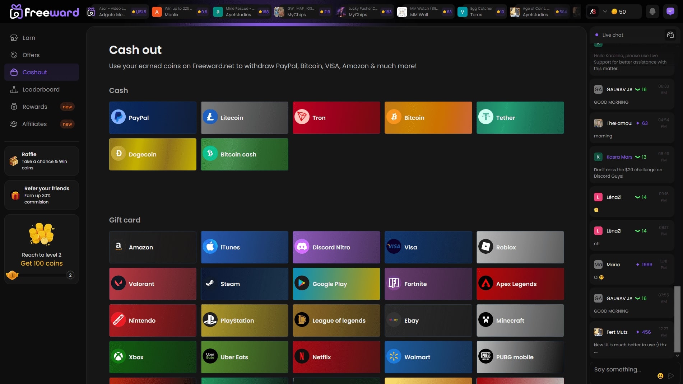Open the user avatar in header
Image resolution: width=683 pixels, height=384 pixels.
(x=593, y=11)
